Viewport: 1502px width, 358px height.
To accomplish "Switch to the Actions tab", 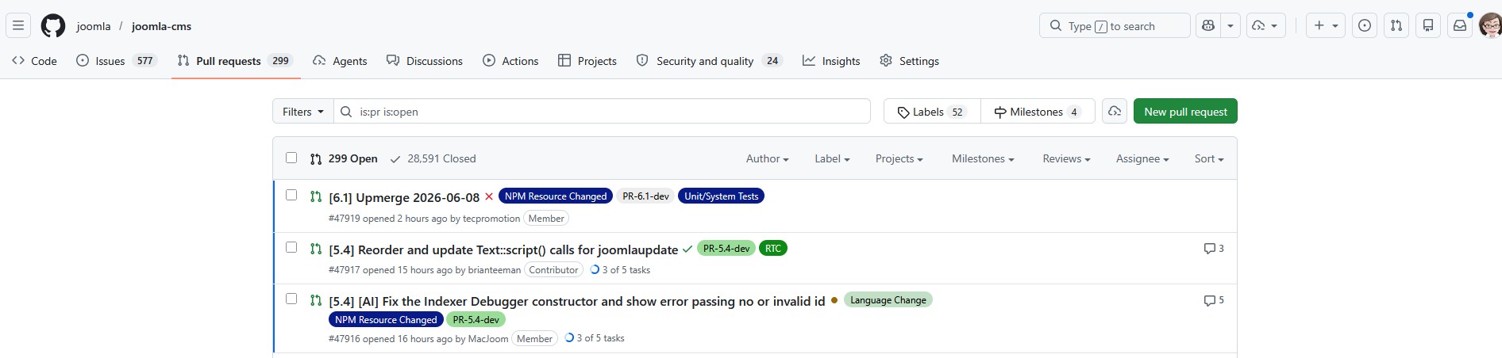I will coord(510,60).
